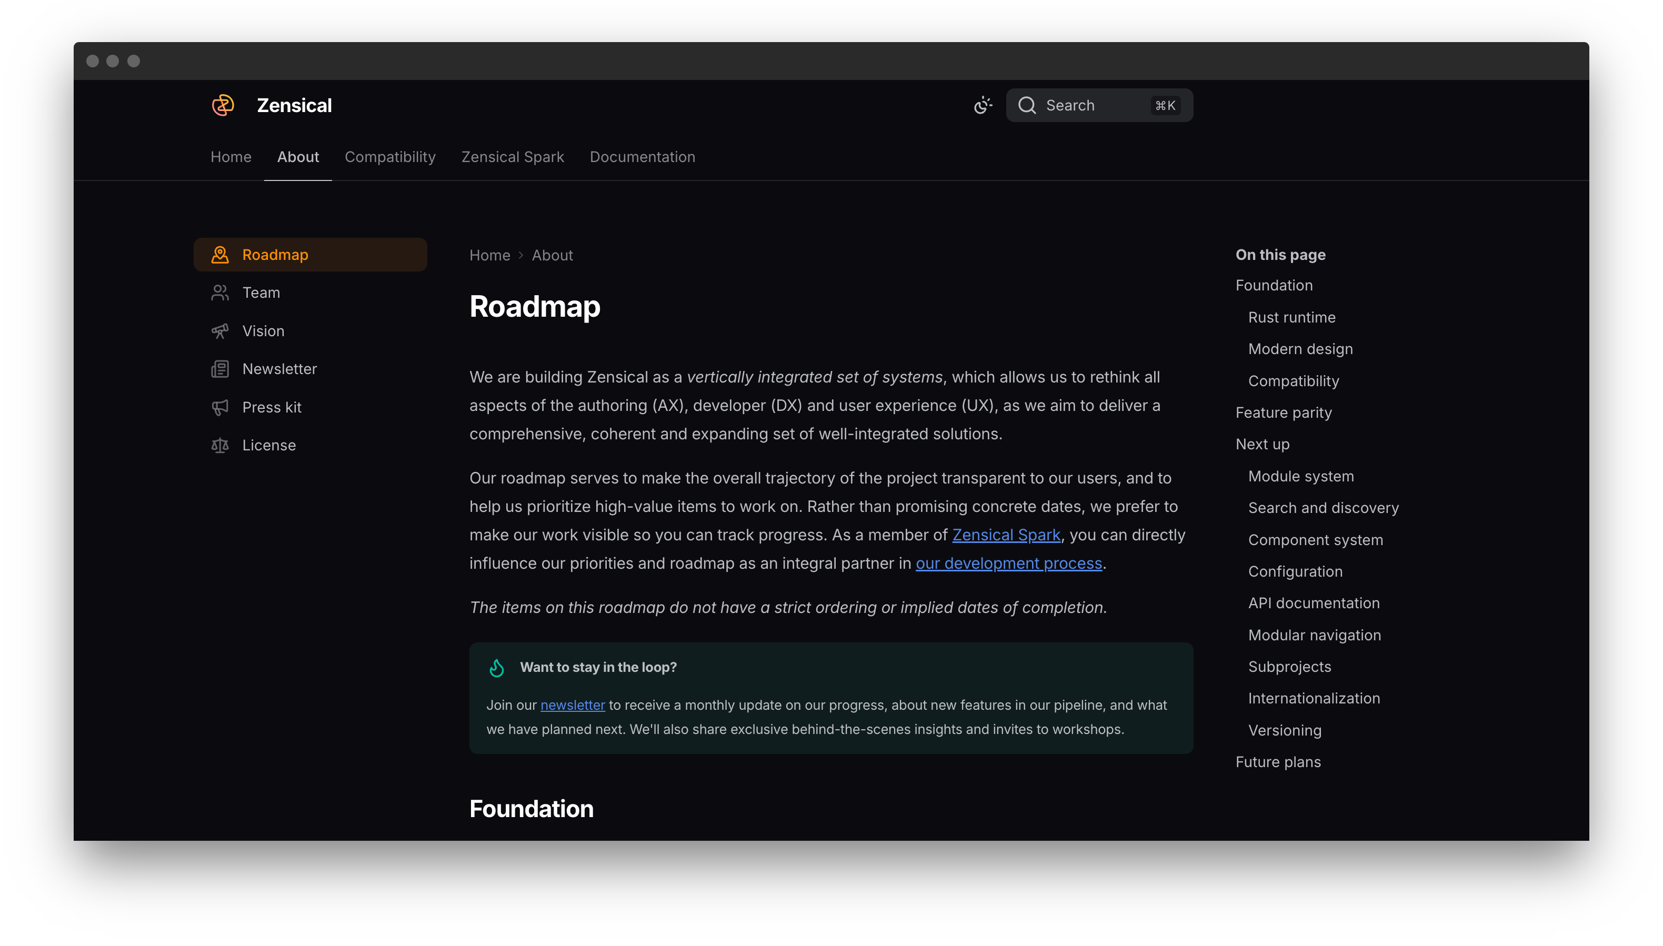Click the License scales icon

[221, 446]
